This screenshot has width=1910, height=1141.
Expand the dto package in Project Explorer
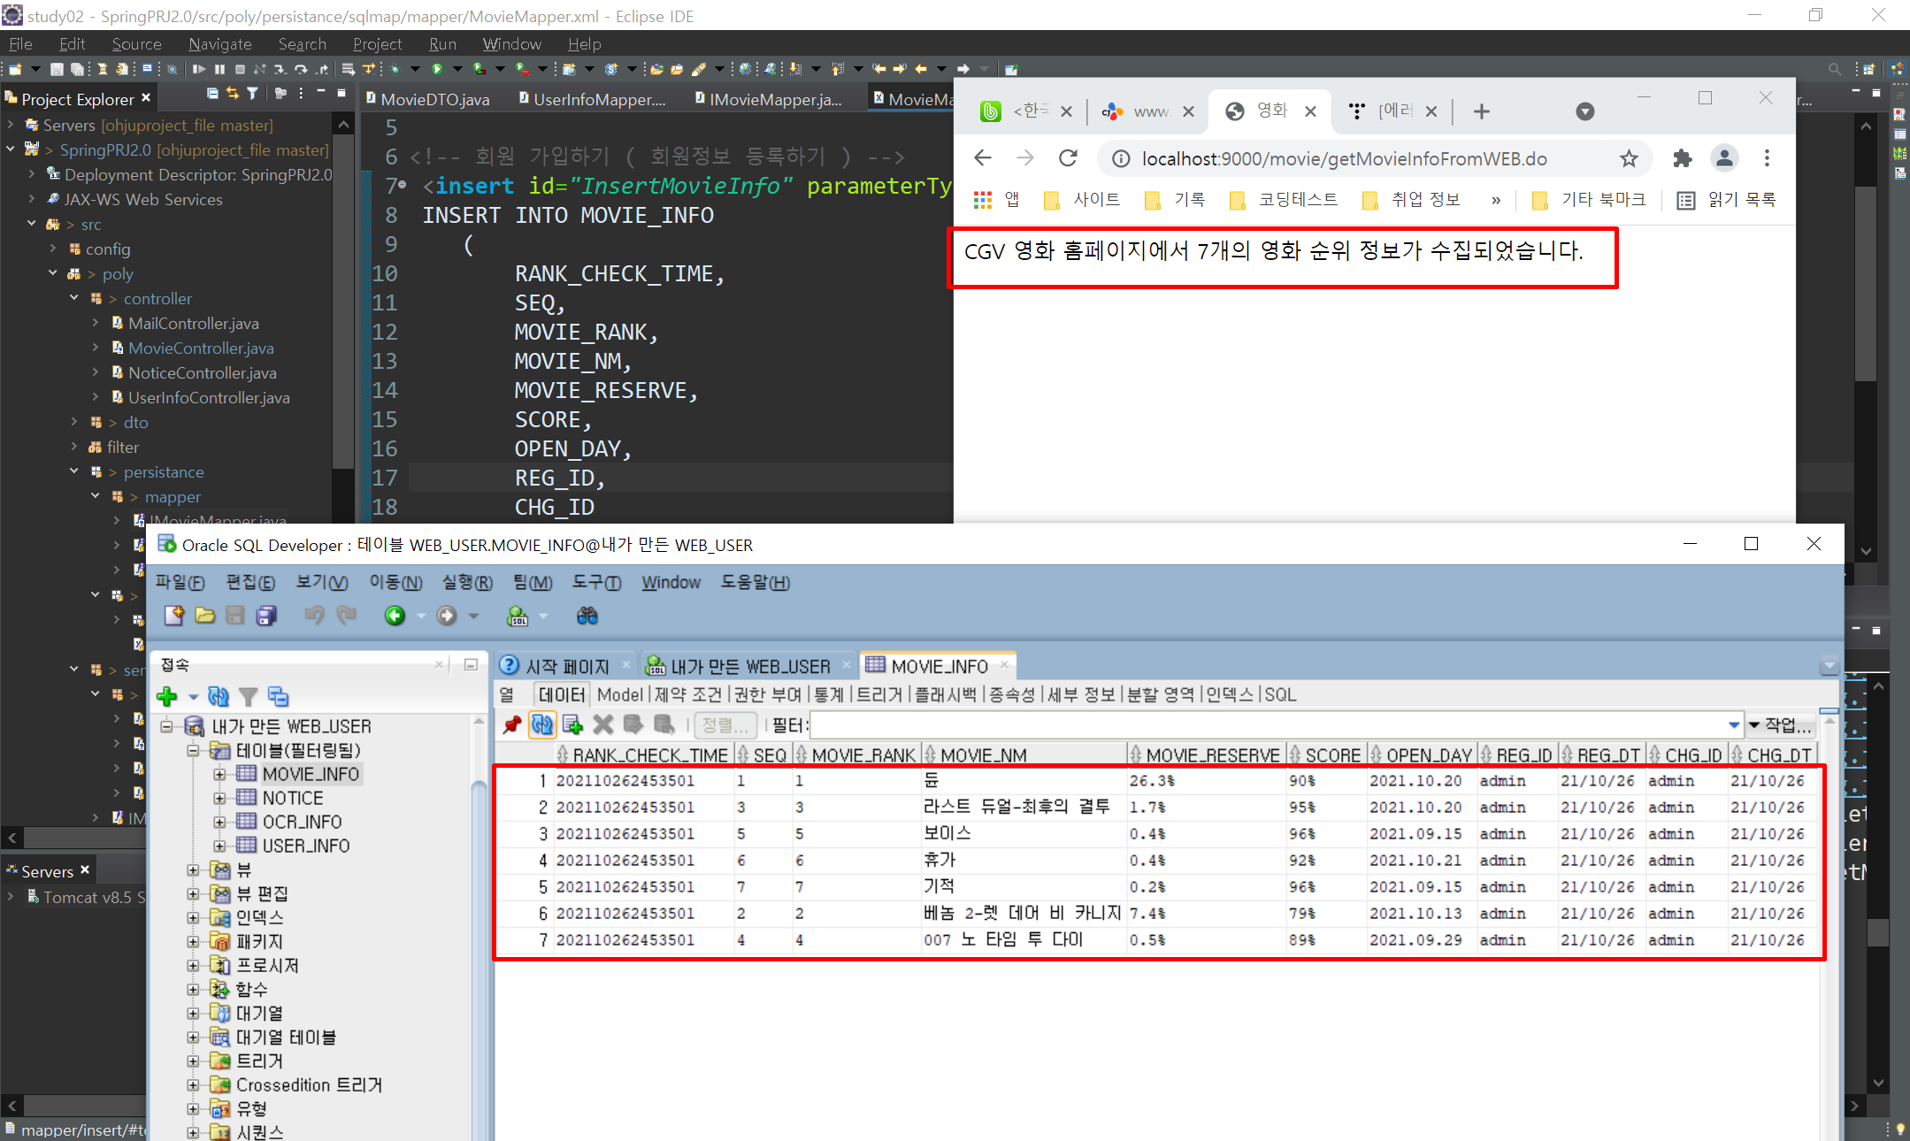pos(74,422)
